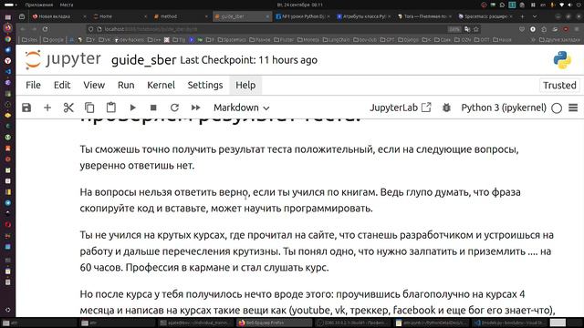
Task: Open the LangChain bookmarks folder
Action: [337, 39]
